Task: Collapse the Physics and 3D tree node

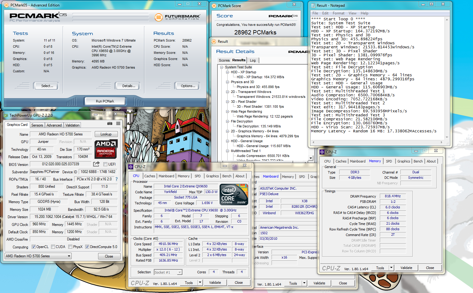Action: point(228,82)
